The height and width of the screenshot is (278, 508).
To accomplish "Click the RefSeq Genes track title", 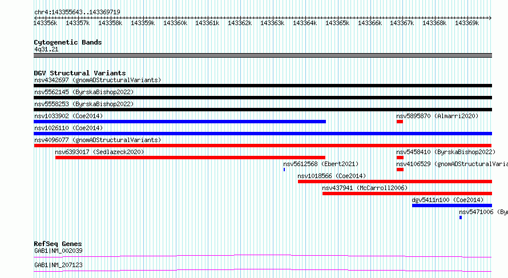I will tap(58, 244).
